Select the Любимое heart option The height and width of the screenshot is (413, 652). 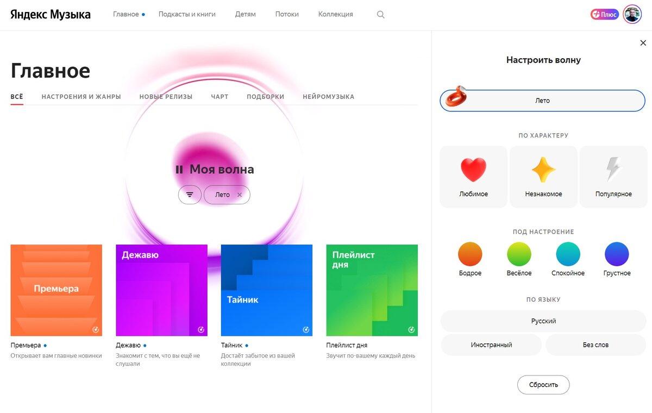coord(473,177)
